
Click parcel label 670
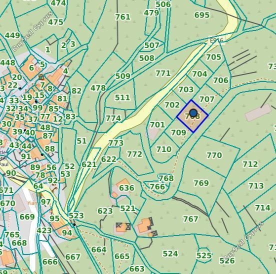click(7, 203)
